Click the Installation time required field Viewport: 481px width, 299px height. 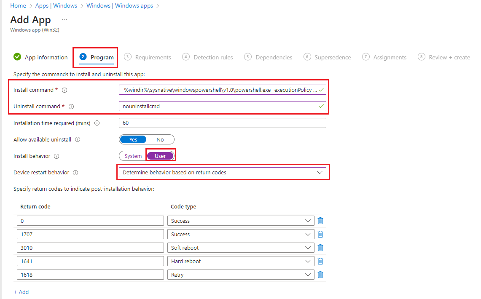pyautogui.click(x=222, y=123)
